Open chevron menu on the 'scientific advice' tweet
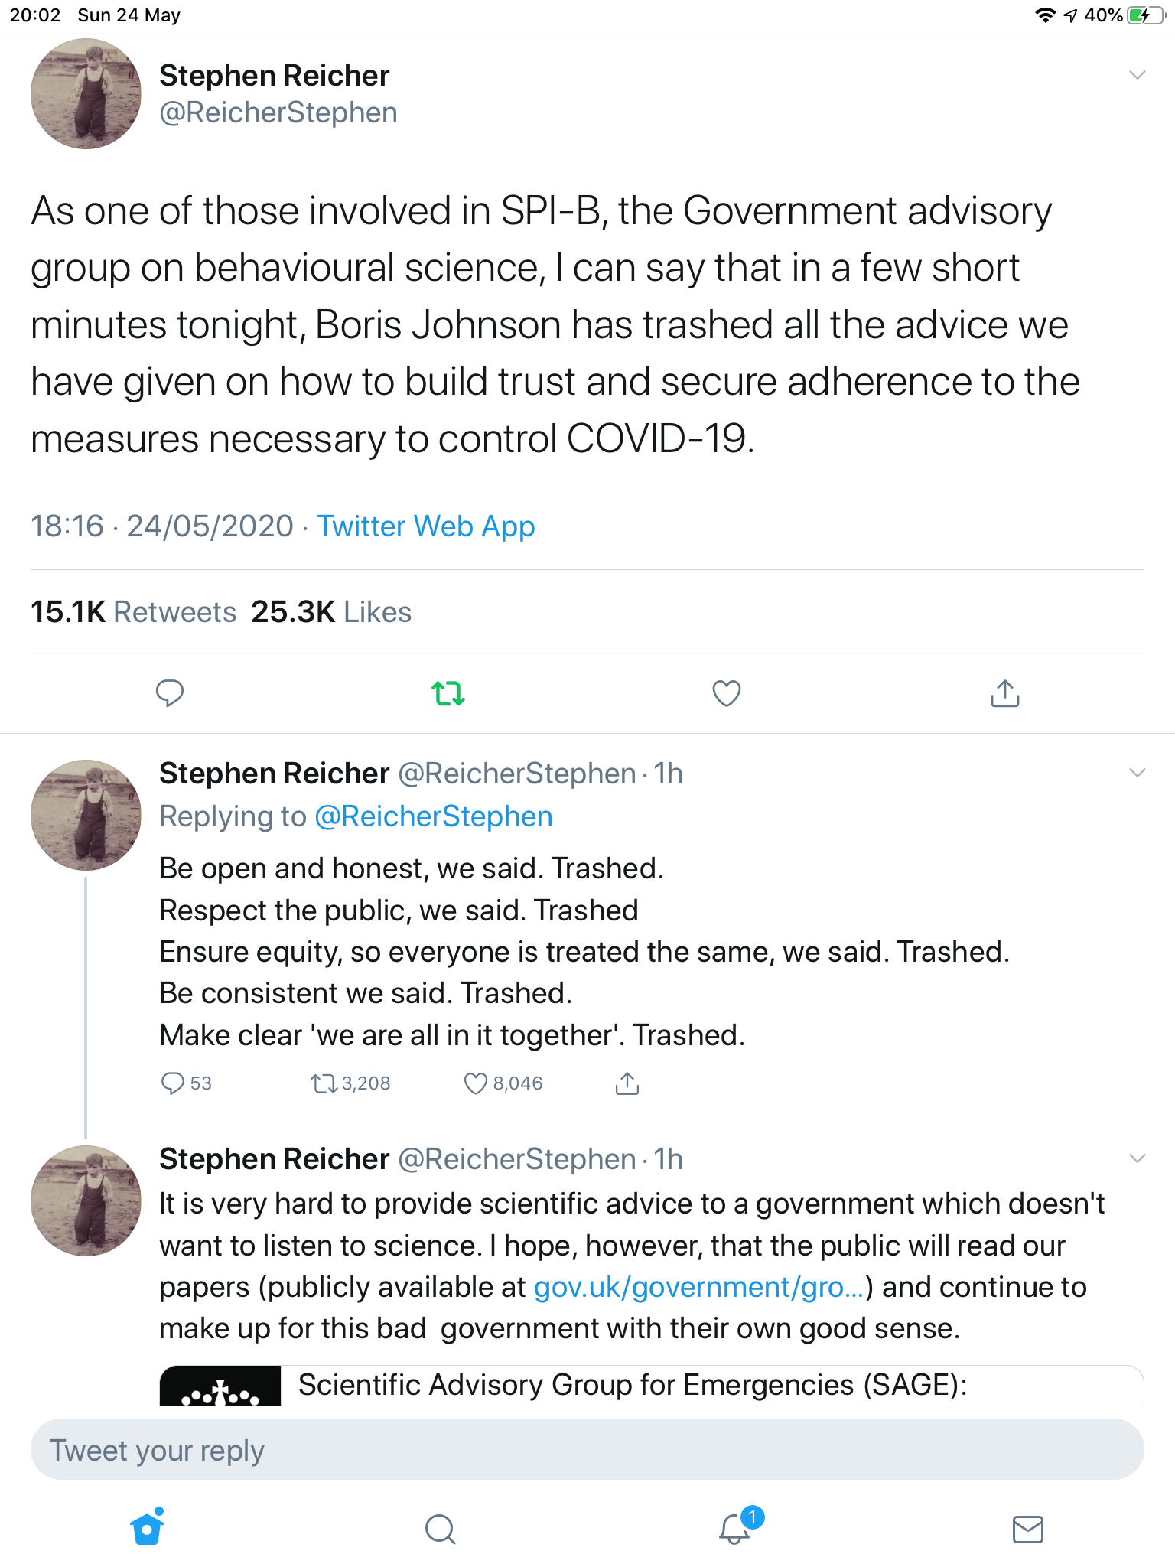Image resolution: width=1175 pixels, height=1567 pixels. coord(1138,1158)
